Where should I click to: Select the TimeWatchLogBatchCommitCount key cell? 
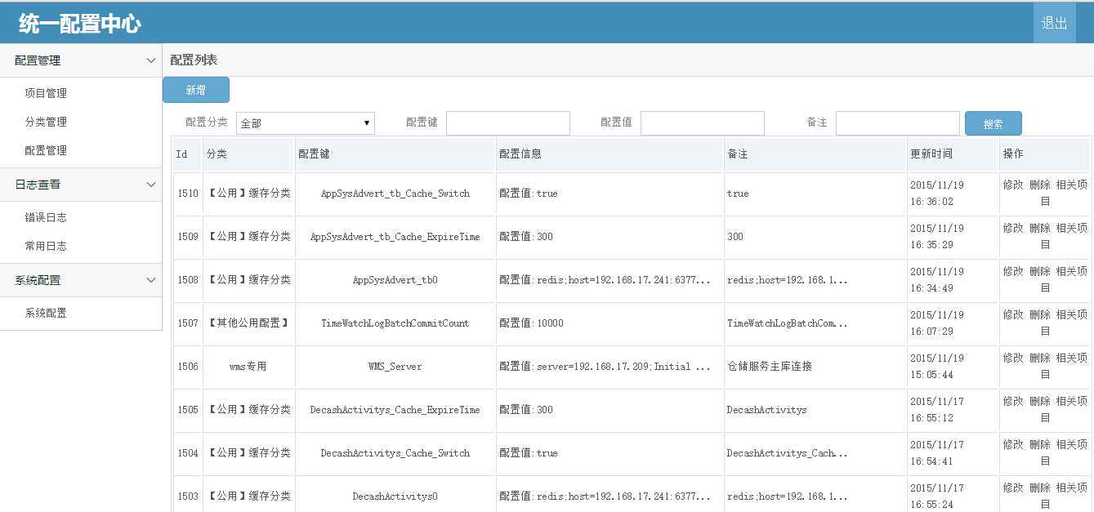coord(395,323)
